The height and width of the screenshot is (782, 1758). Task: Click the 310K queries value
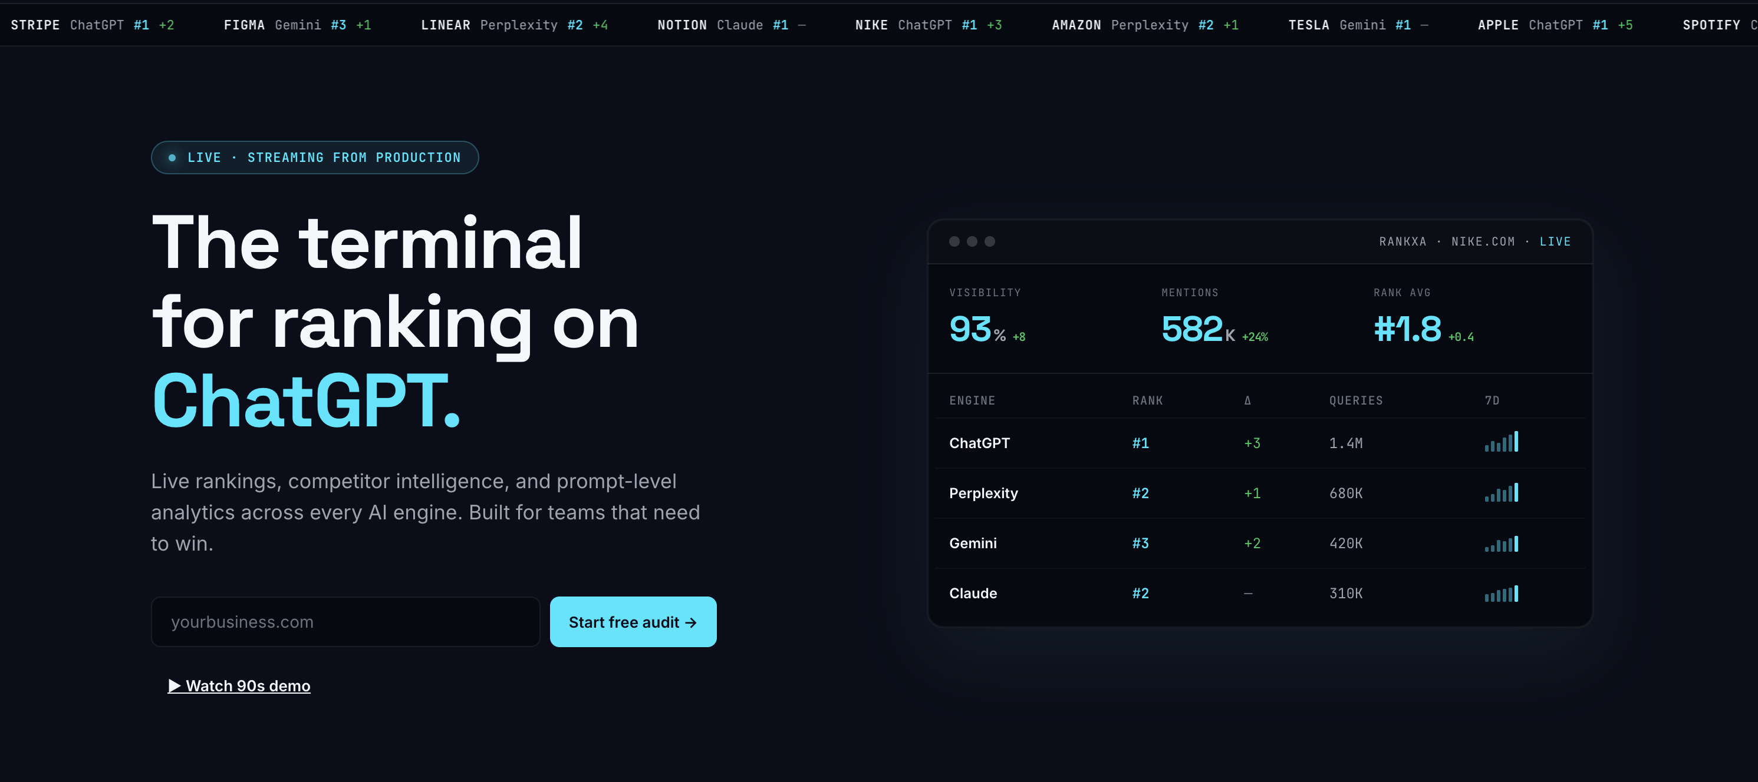(x=1346, y=593)
